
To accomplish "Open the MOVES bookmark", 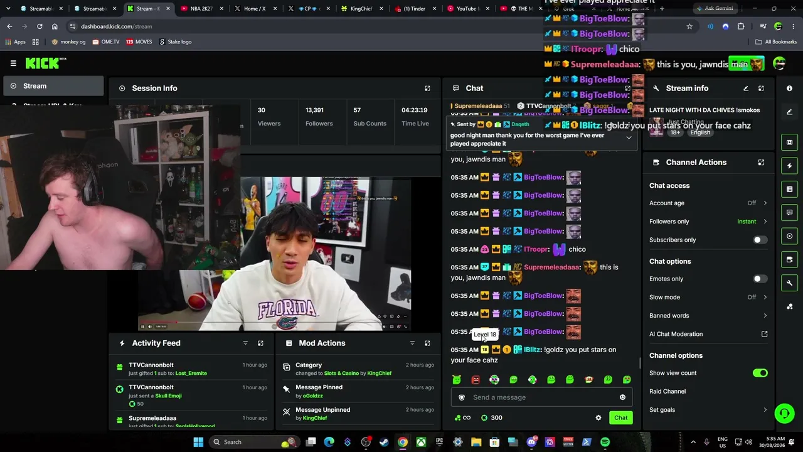I will pyautogui.click(x=139, y=42).
